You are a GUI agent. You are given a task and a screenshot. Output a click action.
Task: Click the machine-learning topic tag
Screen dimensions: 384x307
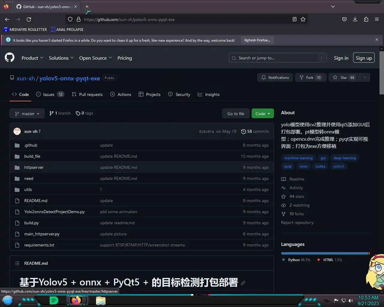point(298,158)
